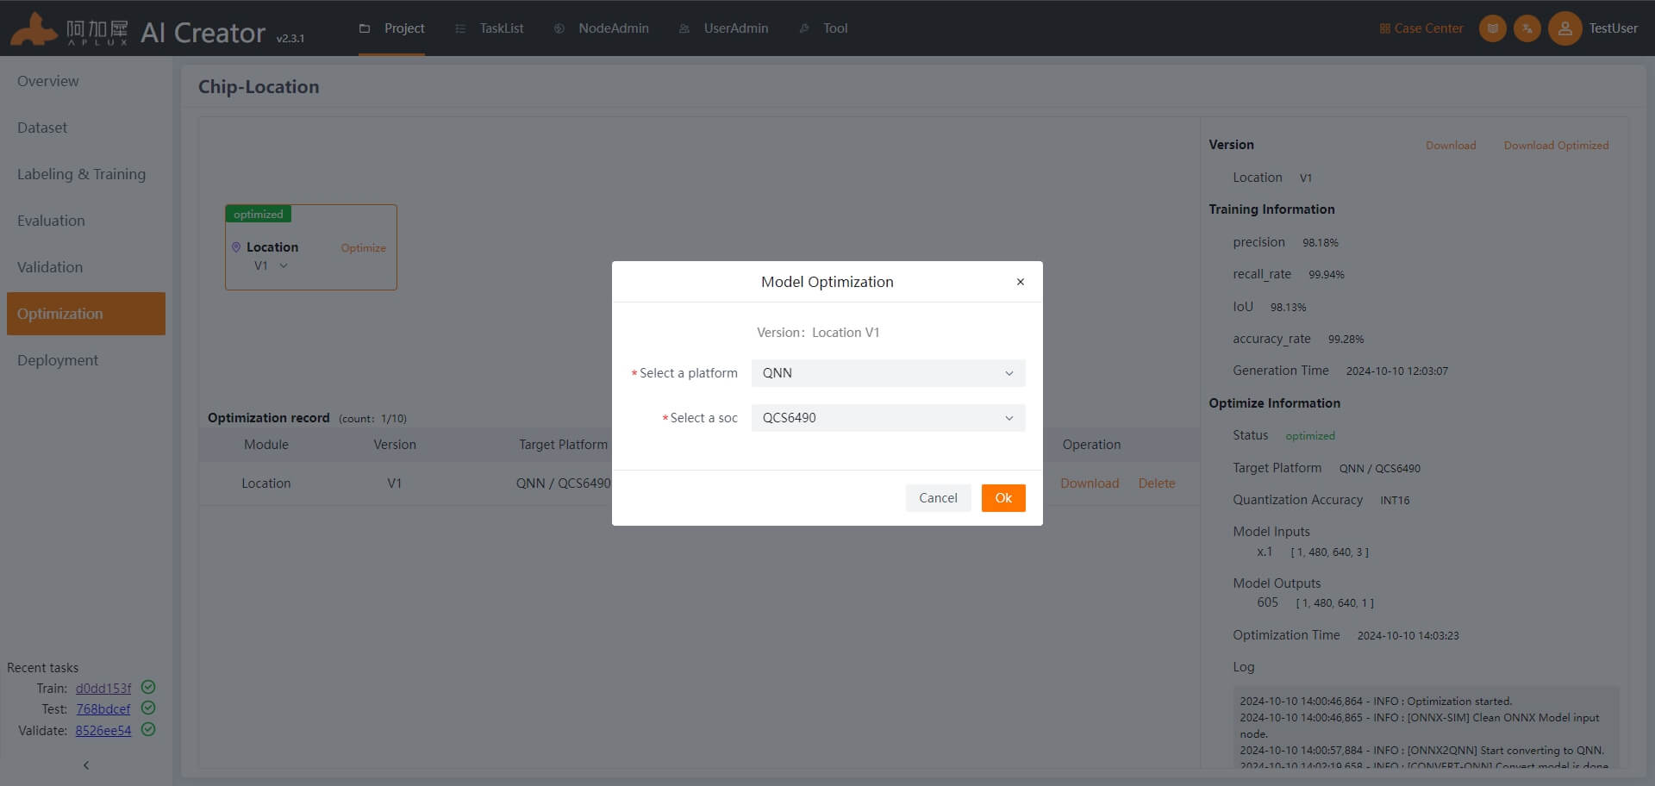Open the Select a platform dropdown
This screenshot has width=1655, height=786.
(x=888, y=373)
